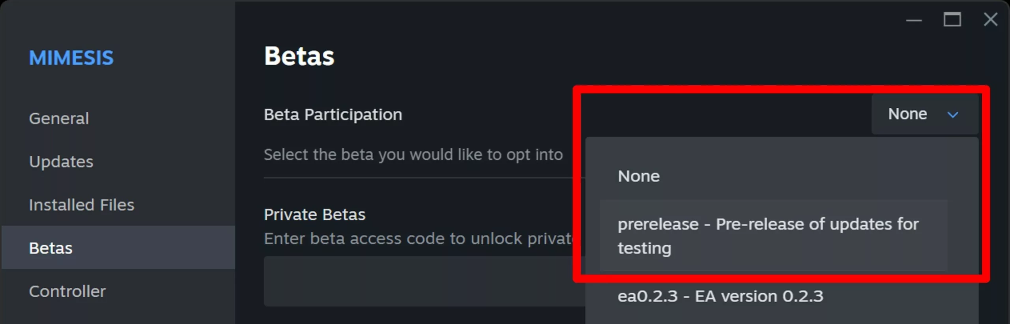Maximize the properties window
1010x324 pixels.
tap(952, 19)
